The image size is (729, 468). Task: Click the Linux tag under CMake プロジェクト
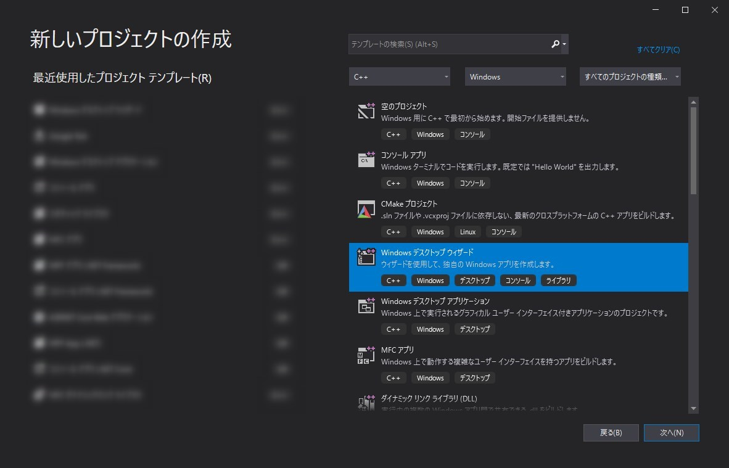click(x=467, y=232)
